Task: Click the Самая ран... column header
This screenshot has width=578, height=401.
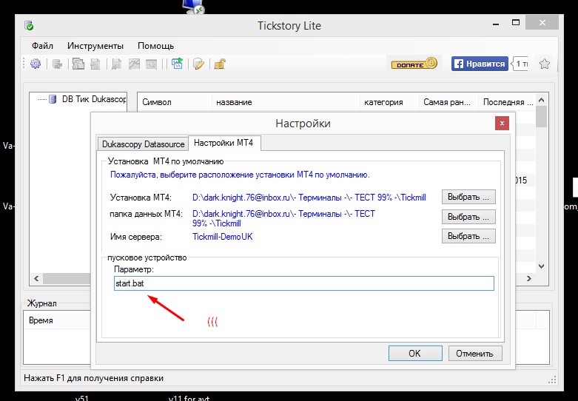Action: 448,102
